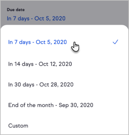Viewport: 129px width, 135px height.
Task: Click the Due date label
Action: (16, 10)
